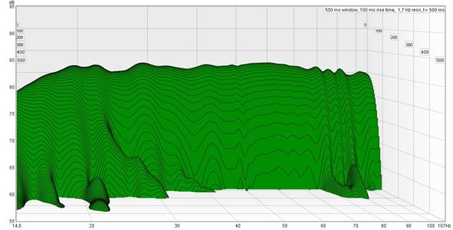Select the 20 Hz frequency axis label
The width and height of the screenshot is (453, 230).
click(92, 226)
